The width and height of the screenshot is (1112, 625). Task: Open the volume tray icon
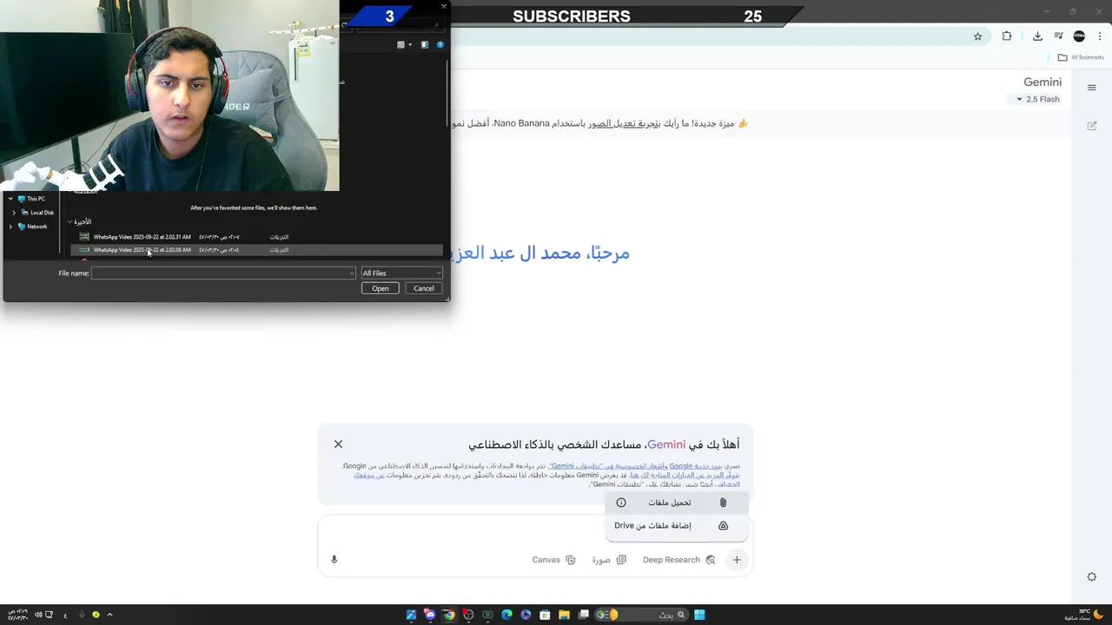point(38,615)
